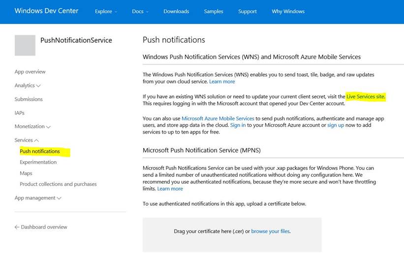The width and height of the screenshot is (404, 253).
Task: Expand the Analytics section
Action: click(28, 85)
